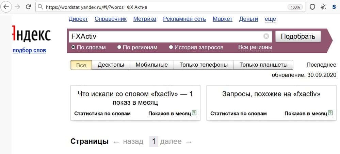340x154 pixels.
Task: Select the По словам radio option
Action: 88,47
